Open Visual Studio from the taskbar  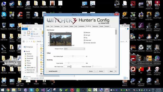43,90
